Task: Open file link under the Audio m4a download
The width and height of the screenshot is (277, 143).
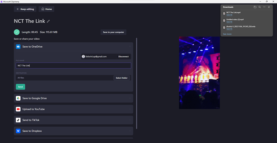Action: click(x=229, y=29)
